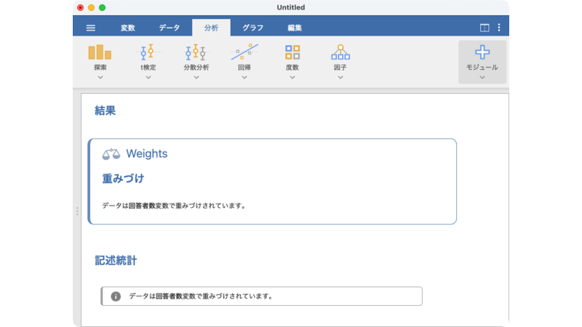Image resolution: width=582 pixels, height=327 pixels.
Task: Open the hamburger main menu
Action: (91, 28)
